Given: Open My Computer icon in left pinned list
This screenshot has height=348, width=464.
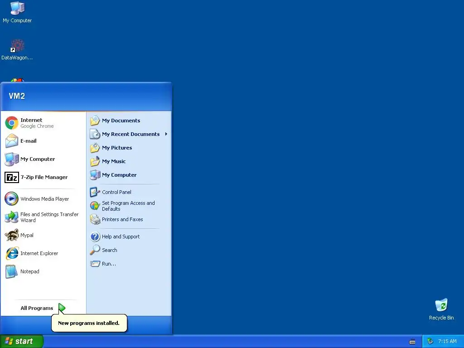Looking at the screenshot, I should click(x=12, y=159).
